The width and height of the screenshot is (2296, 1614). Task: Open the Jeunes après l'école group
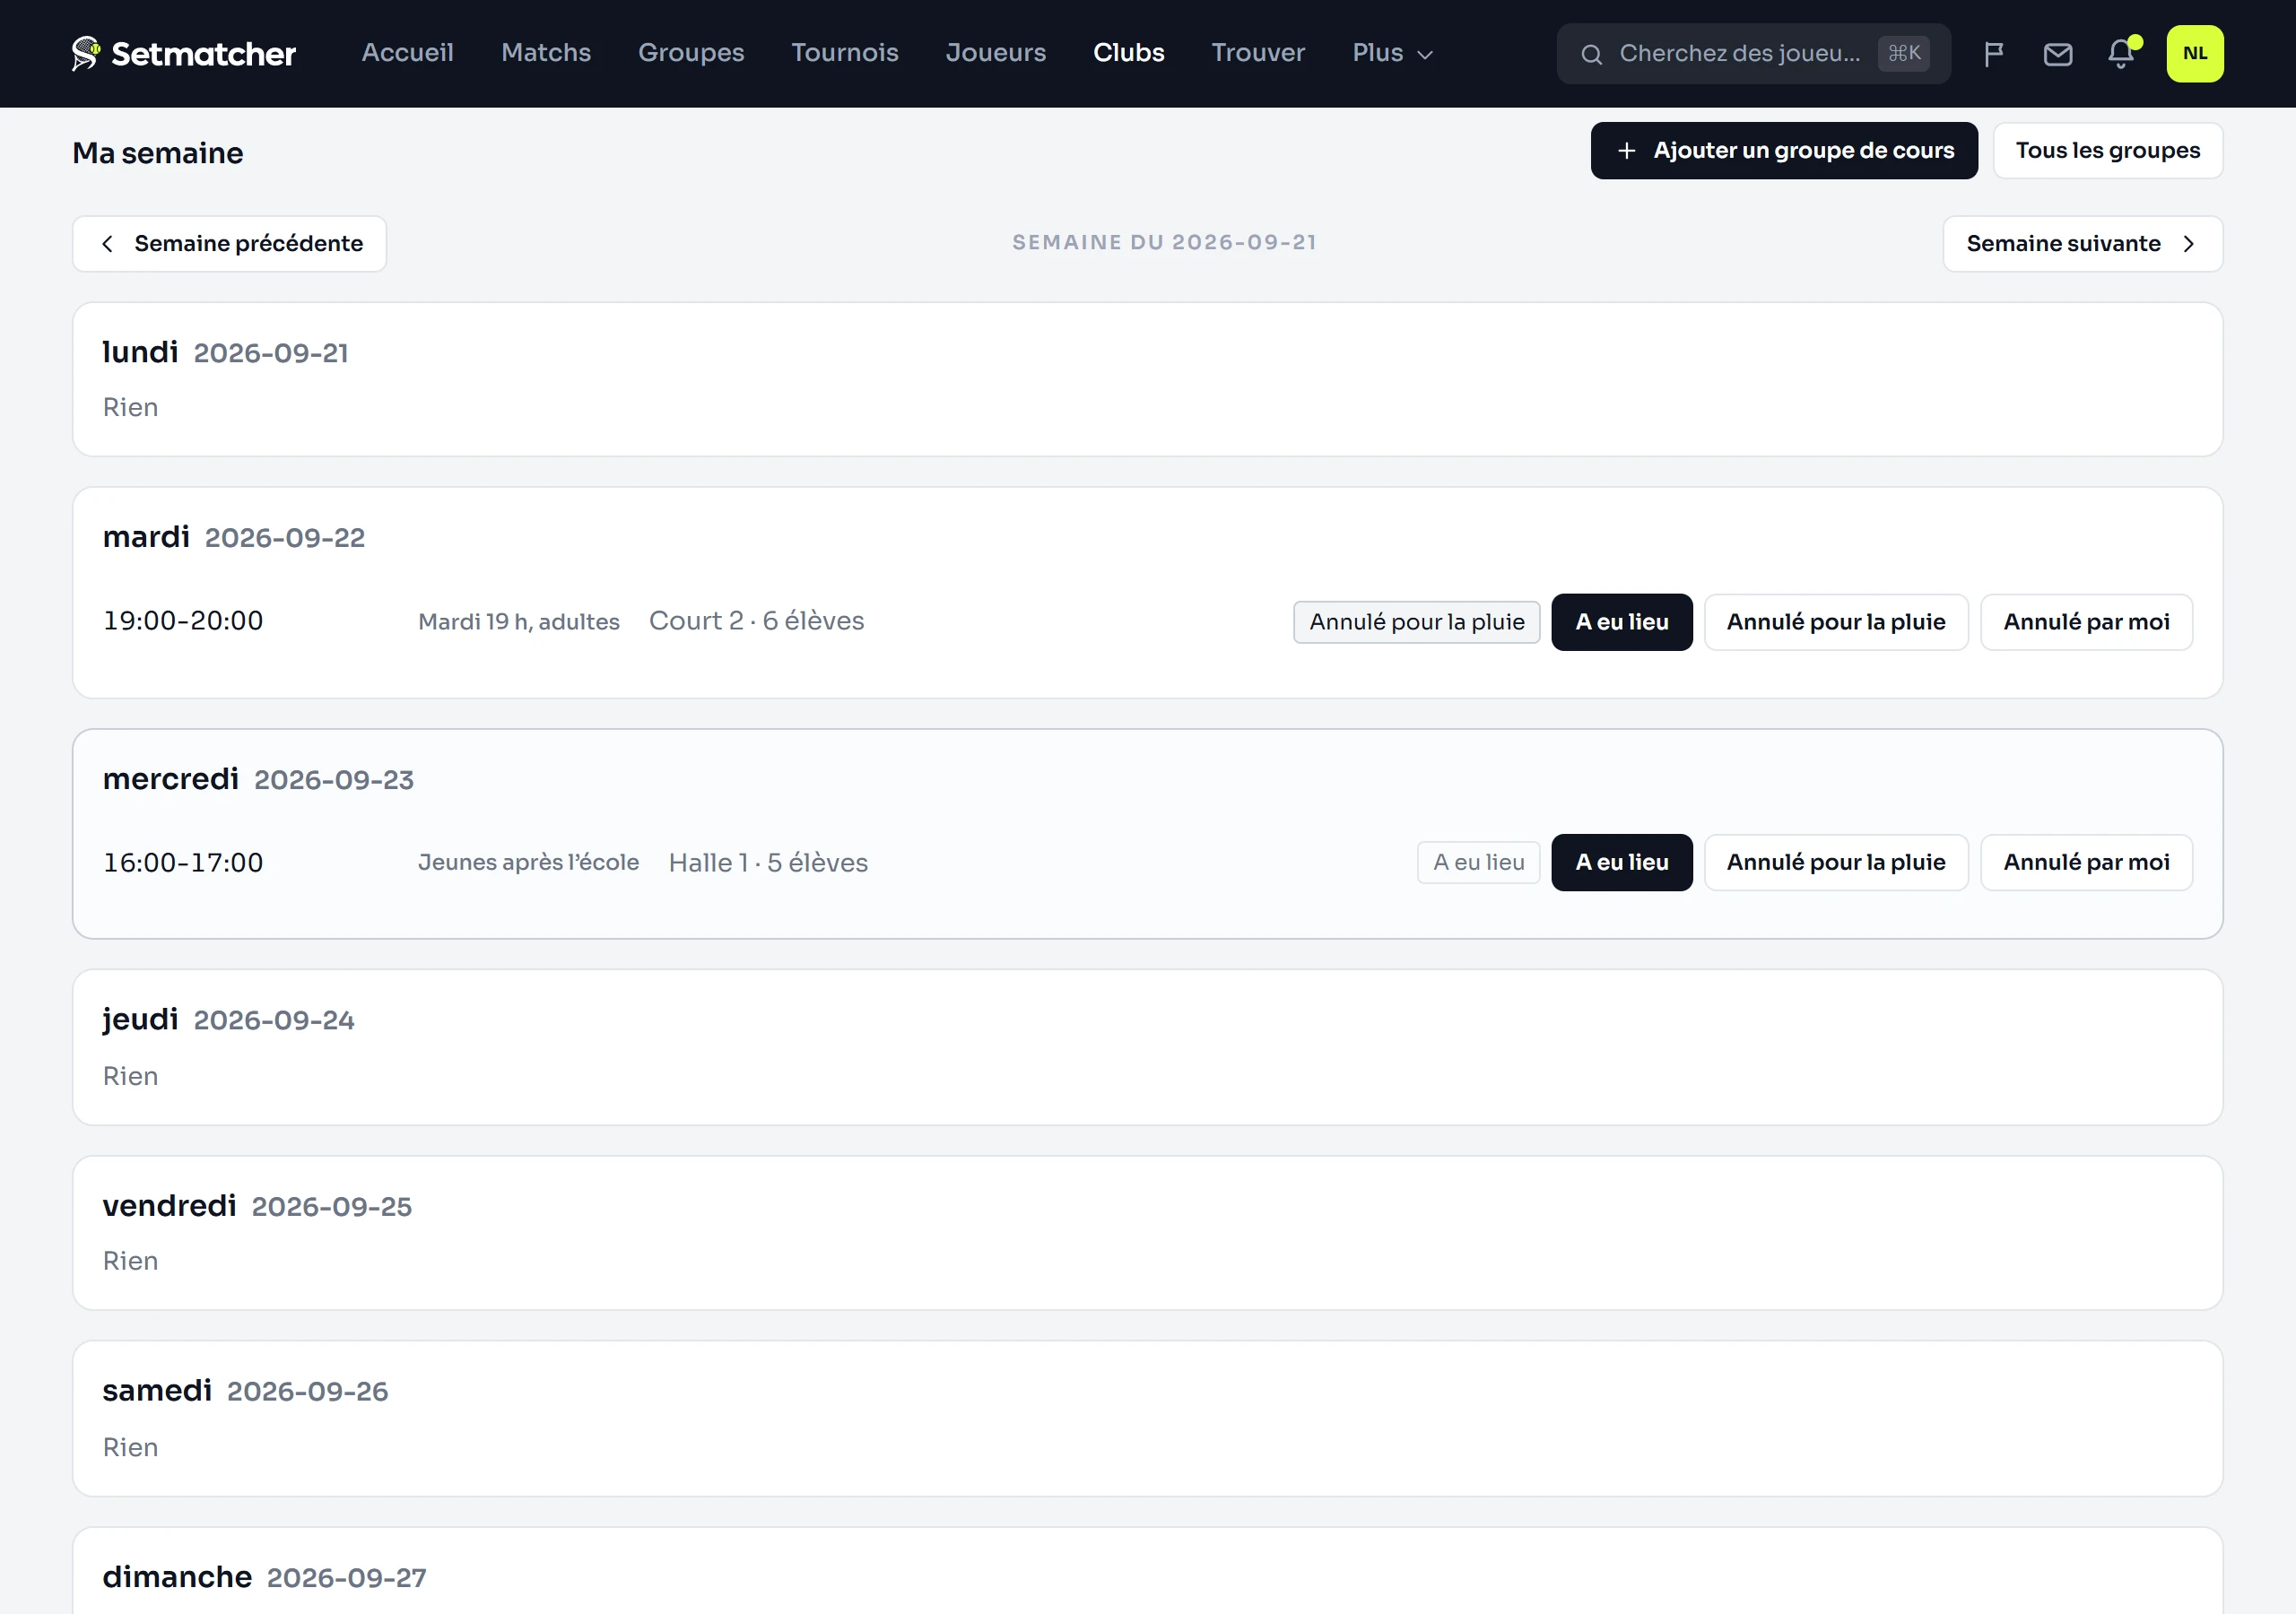click(x=528, y=863)
